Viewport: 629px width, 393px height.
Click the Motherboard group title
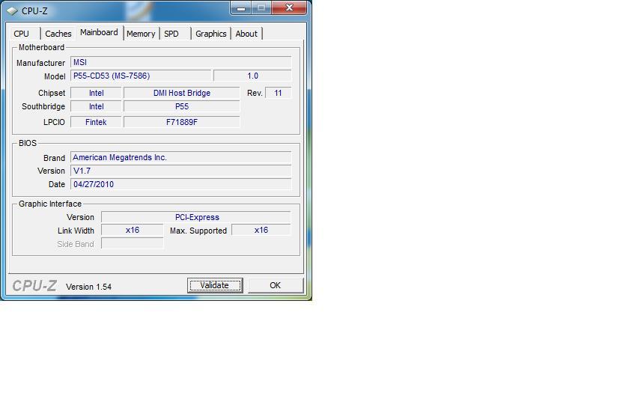tap(41, 47)
